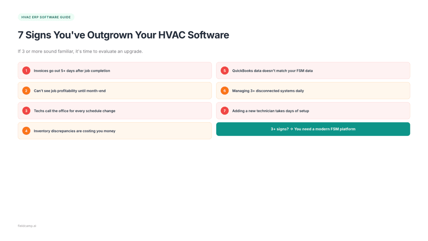Image resolution: width=428 pixels, height=241 pixels.
Task: Select the inventory discrepancies card
Action: click(x=115, y=131)
